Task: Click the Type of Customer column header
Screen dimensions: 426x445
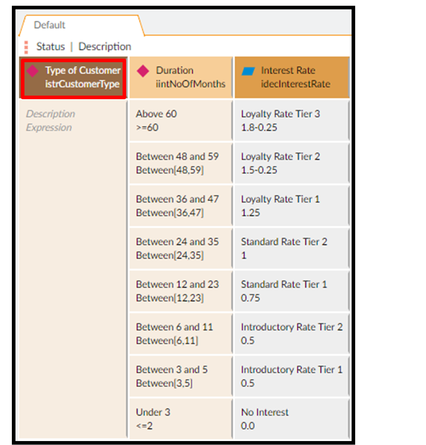Action: pos(74,78)
